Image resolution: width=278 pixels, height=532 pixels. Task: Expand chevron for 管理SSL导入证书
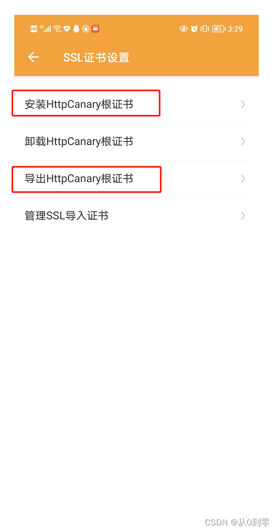(x=243, y=216)
